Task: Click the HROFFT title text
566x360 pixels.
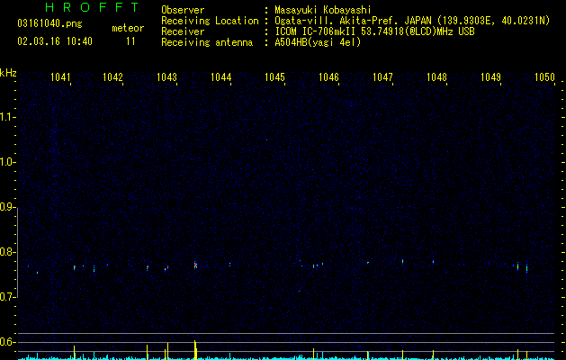Action: [92, 7]
